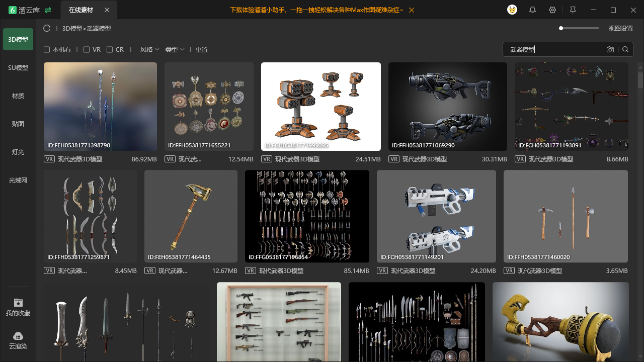
Task: Close the 在线素材 tab
Action: (x=107, y=10)
